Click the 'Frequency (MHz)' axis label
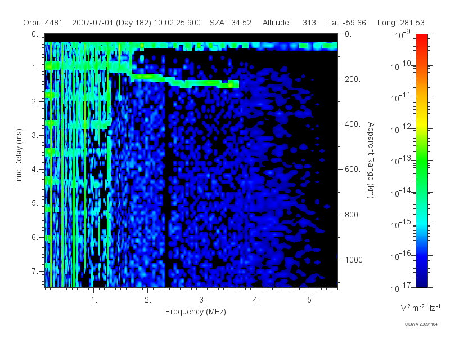 [195, 312]
